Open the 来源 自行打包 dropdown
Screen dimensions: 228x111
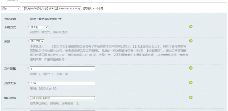(37, 41)
